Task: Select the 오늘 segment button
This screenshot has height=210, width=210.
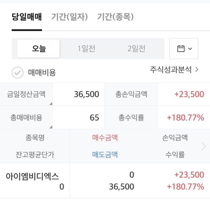Action: pos(39,49)
